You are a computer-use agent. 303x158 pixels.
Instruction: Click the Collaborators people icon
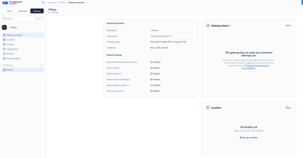pos(4,49)
